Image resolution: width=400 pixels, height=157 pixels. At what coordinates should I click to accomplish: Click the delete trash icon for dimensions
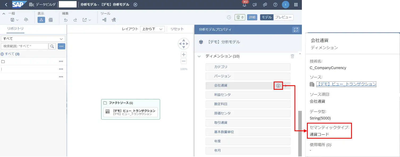[x=292, y=56]
